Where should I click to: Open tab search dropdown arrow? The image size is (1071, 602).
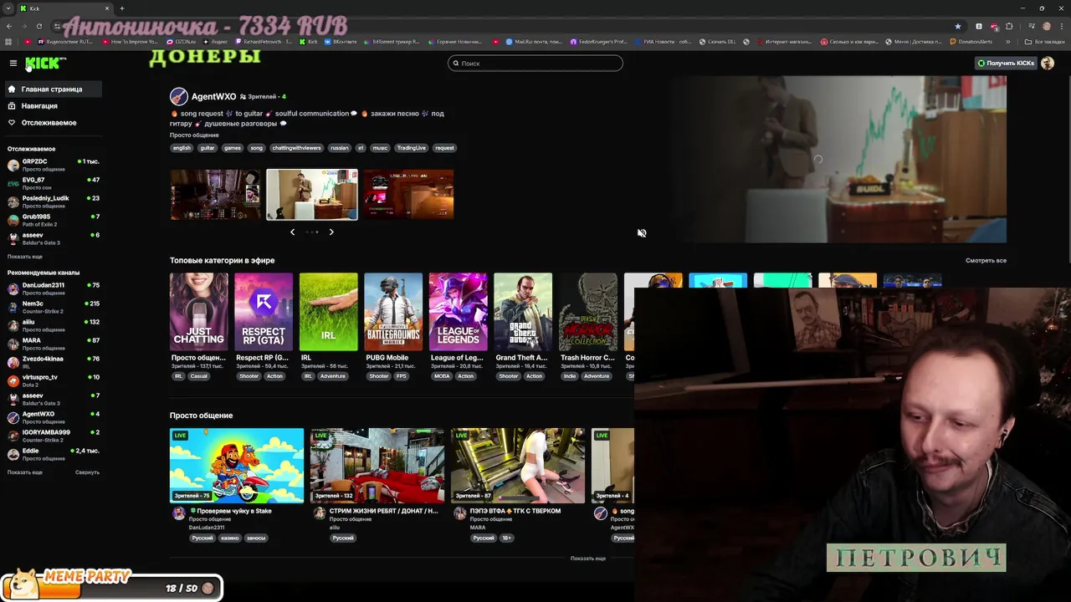8,8
